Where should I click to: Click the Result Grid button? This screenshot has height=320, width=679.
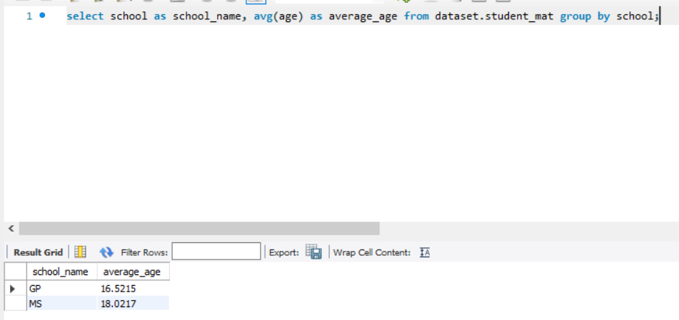pos(38,252)
